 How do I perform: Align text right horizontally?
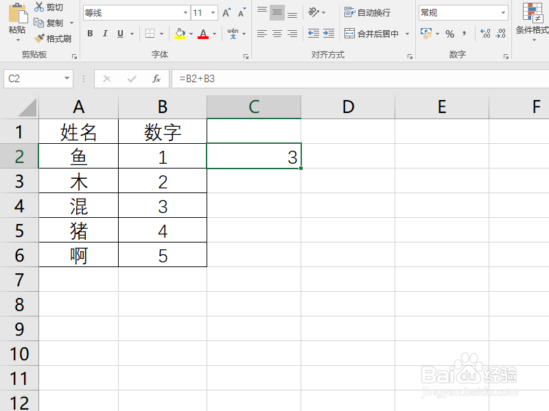click(292, 34)
